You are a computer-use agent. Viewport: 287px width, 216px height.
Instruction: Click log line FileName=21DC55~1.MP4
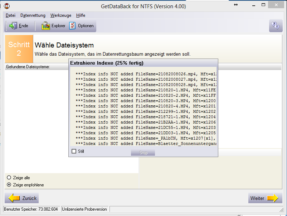click(146, 127)
